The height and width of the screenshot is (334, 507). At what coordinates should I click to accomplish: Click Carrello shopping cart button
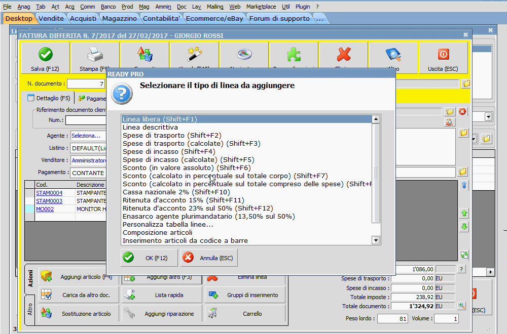point(245,314)
